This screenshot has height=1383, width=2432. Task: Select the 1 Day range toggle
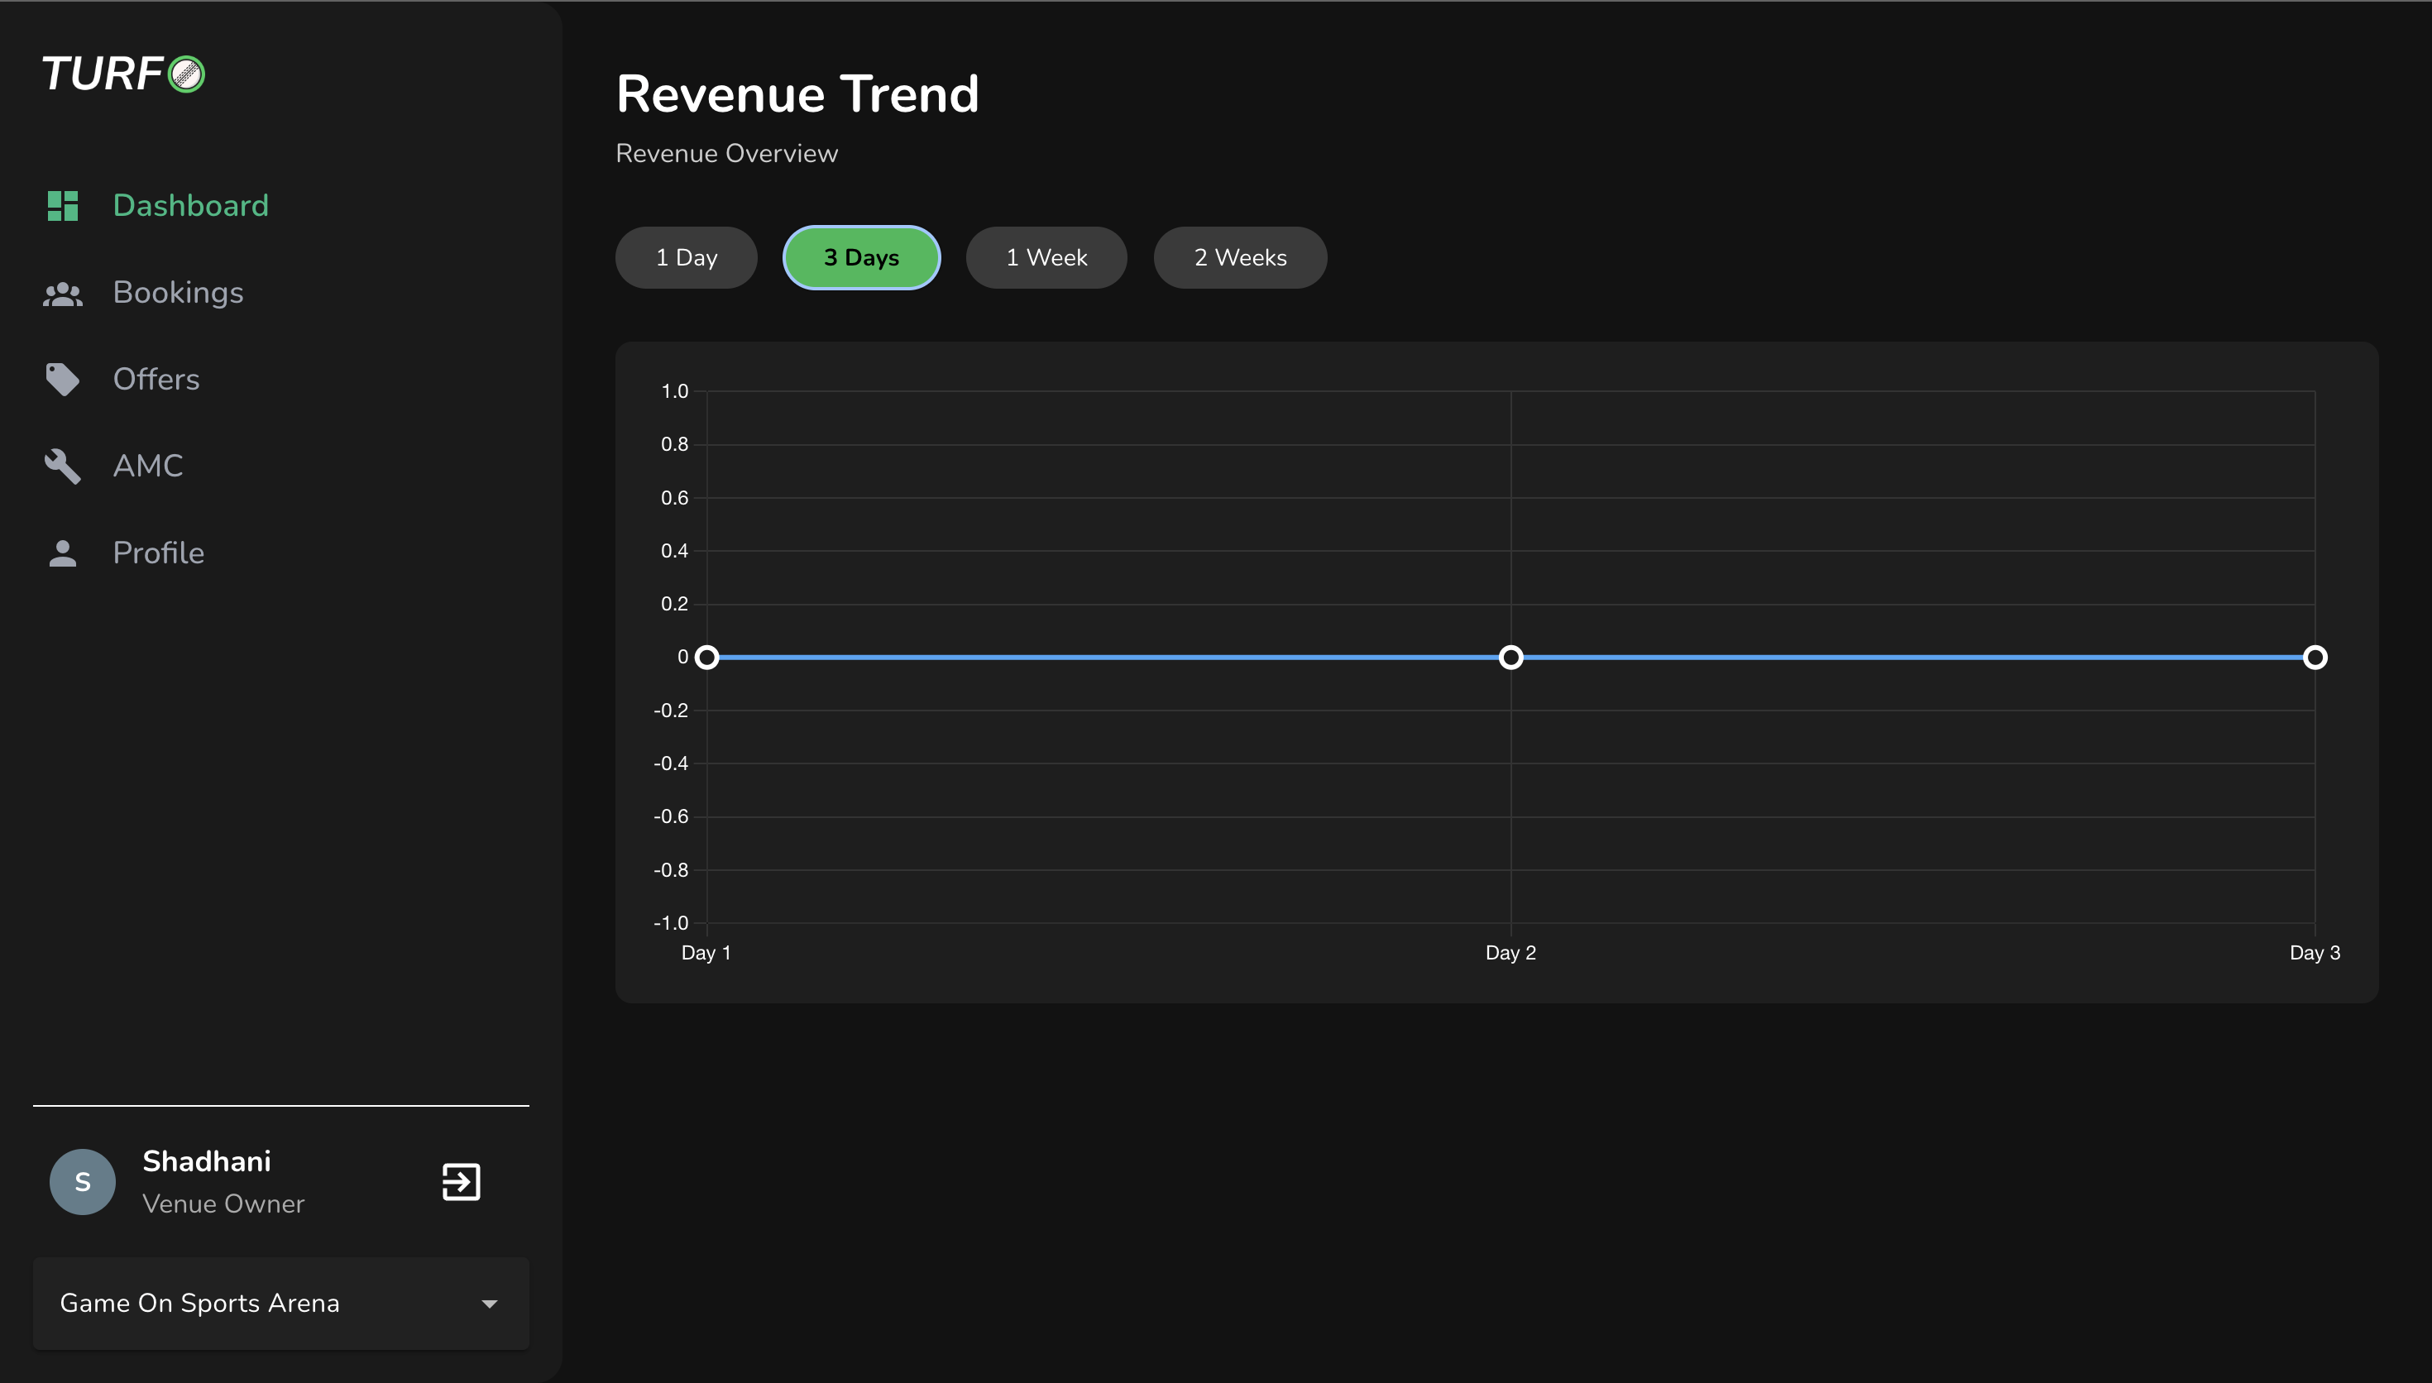[686, 257]
